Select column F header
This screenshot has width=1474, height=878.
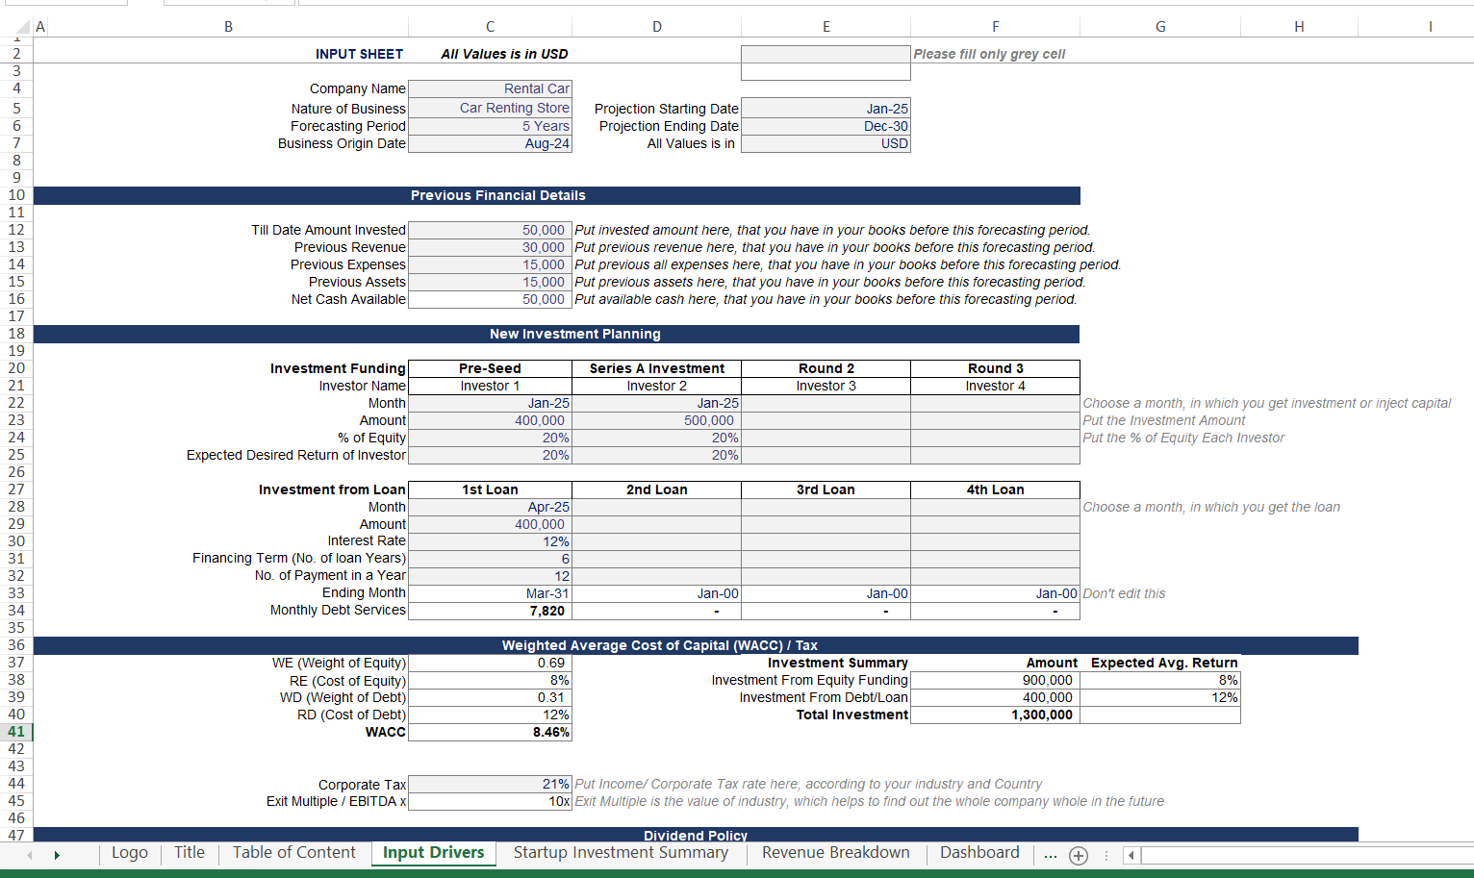[995, 27]
